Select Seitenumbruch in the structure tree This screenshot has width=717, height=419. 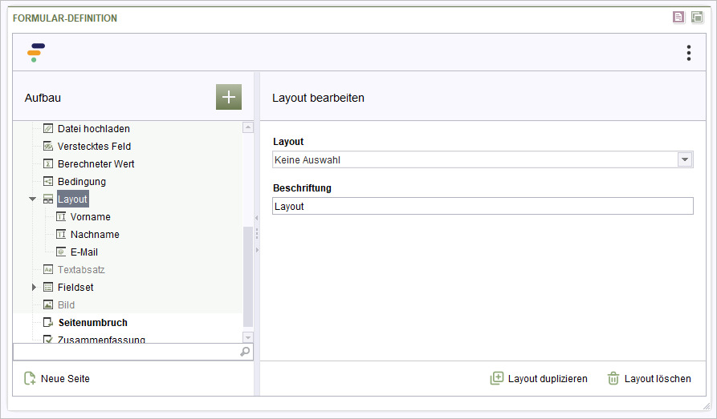click(93, 323)
